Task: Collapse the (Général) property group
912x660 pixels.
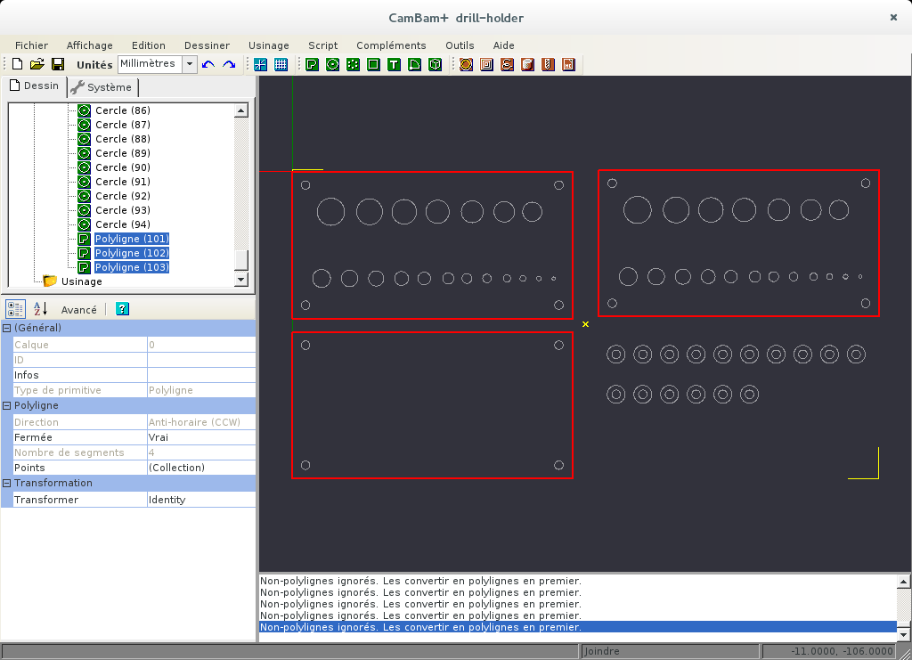Action: tap(7, 329)
